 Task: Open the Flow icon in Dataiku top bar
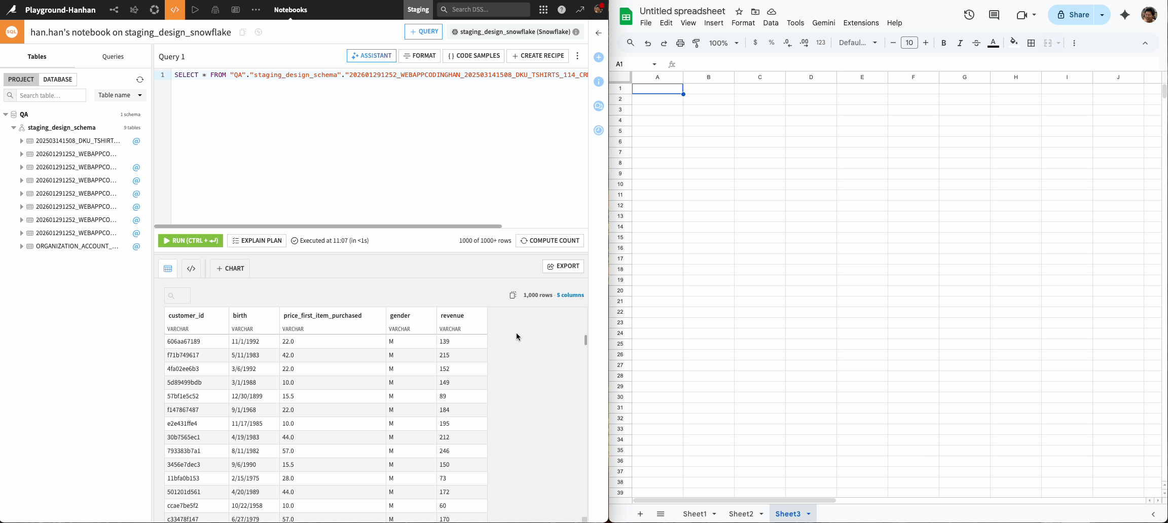tap(114, 10)
